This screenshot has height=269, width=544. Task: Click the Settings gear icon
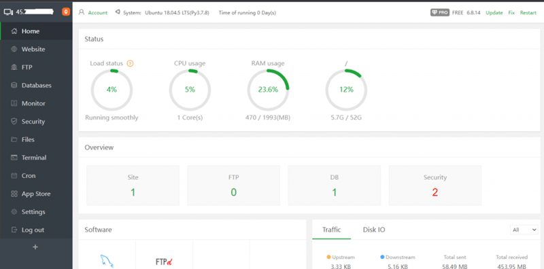pos(14,212)
